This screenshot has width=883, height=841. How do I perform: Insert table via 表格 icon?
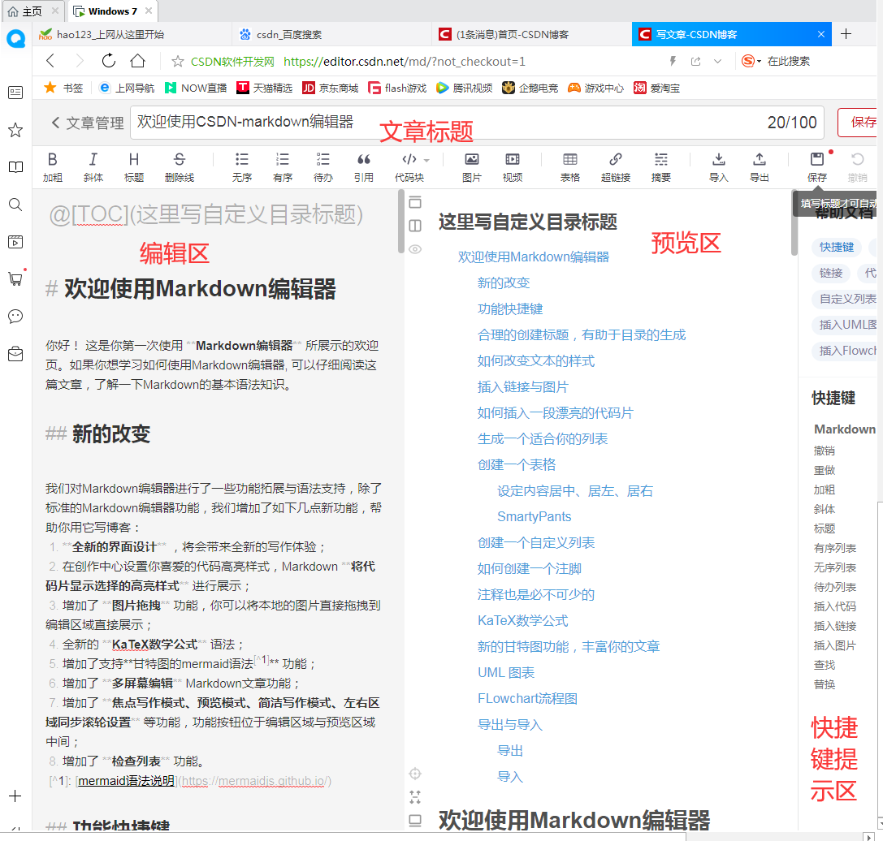pyautogui.click(x=570, y=167)
